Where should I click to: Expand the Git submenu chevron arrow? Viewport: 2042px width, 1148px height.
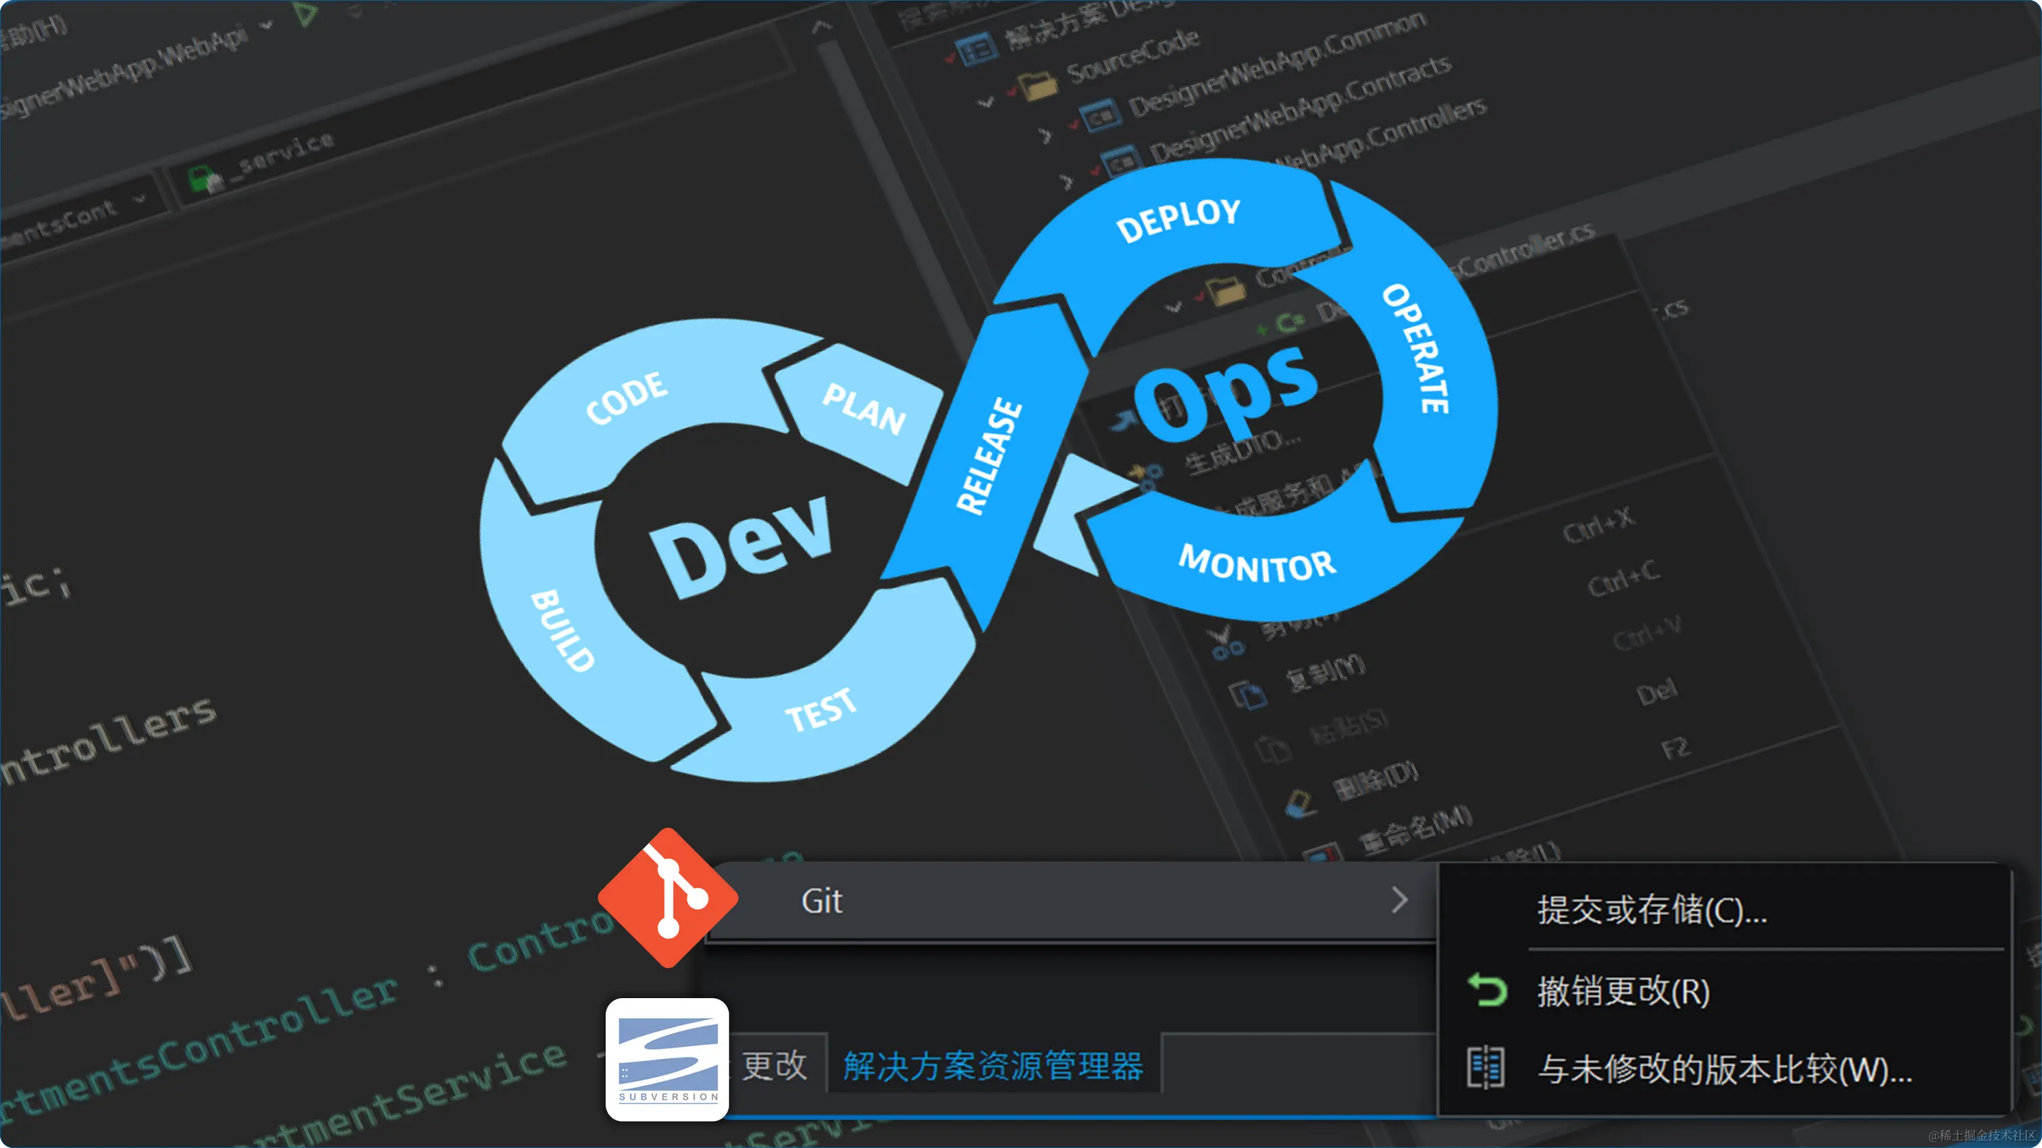click(x=1399, y=900)
